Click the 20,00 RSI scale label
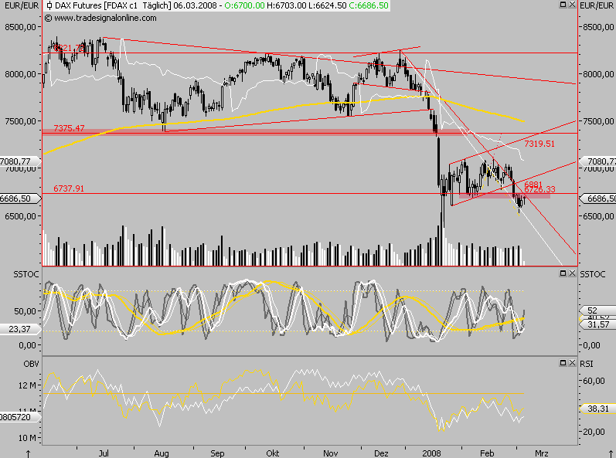This screenshot has width=616, height=458. 594,432
